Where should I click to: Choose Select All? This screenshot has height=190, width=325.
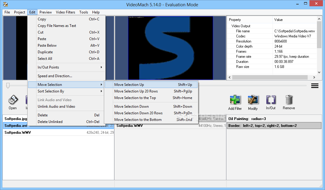pos(66,59)
